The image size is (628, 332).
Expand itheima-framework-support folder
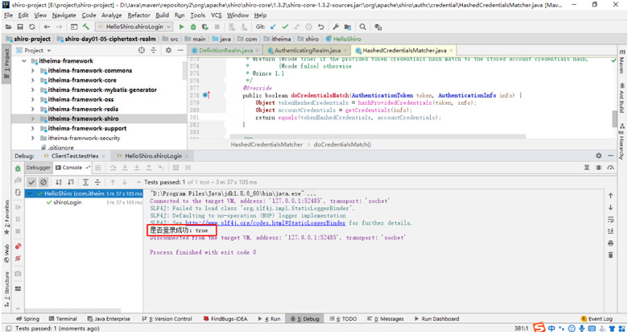[33, 128]
